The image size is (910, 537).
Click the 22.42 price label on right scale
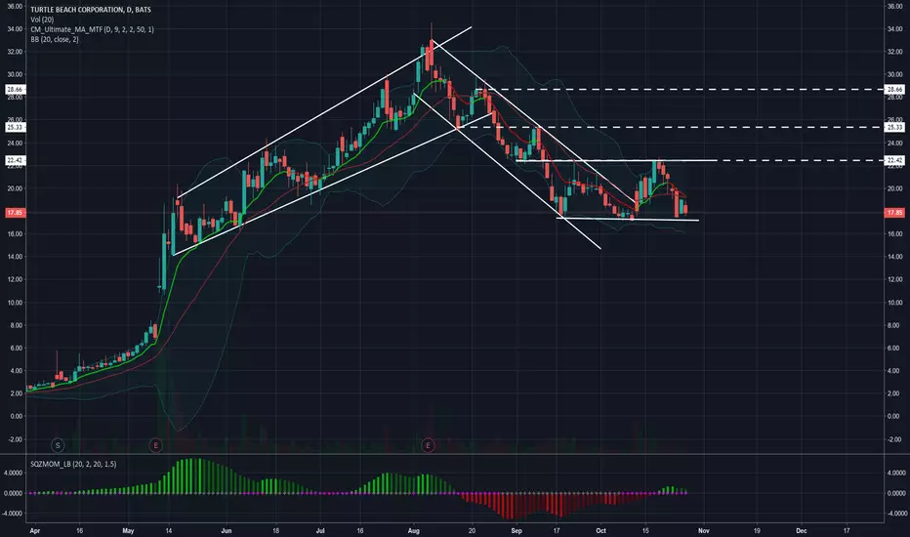894,160
